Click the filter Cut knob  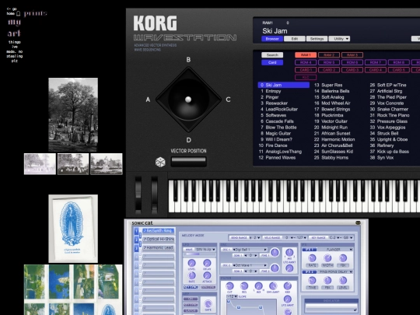229,286
